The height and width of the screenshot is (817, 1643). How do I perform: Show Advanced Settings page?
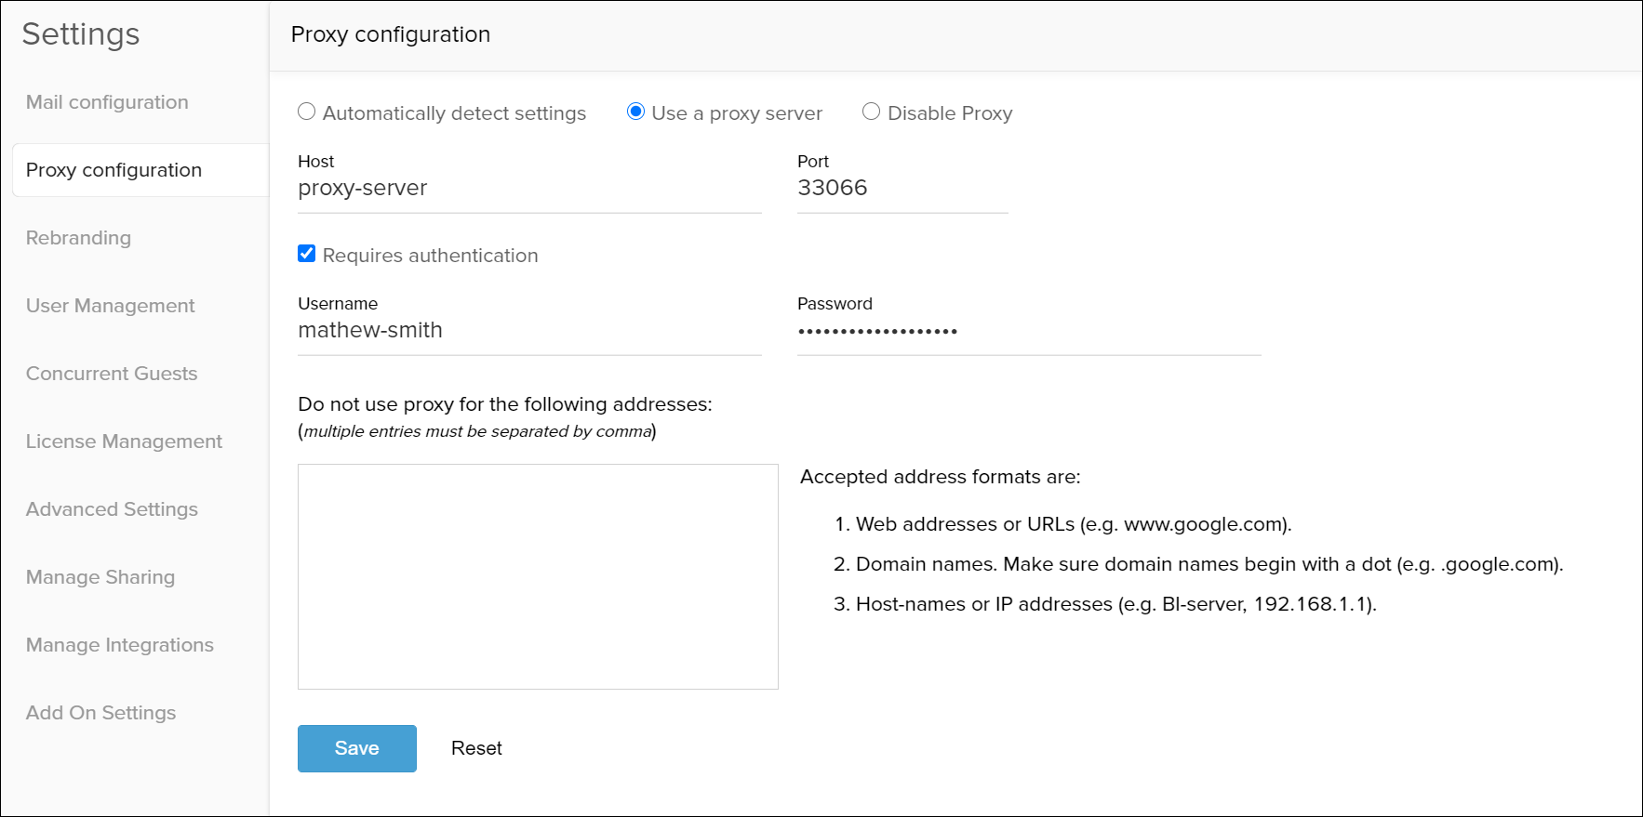coord(112,509)
